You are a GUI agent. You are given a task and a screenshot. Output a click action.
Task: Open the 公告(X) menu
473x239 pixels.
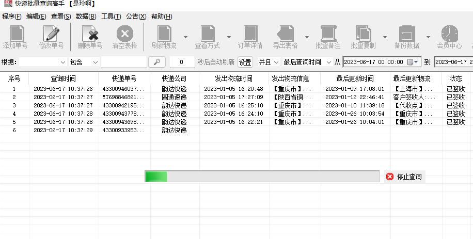pos(136,17)
